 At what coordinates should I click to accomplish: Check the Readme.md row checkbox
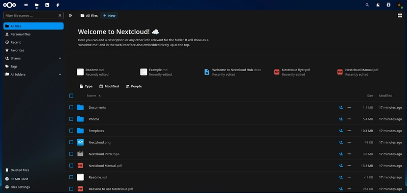pyautogui.click(x=71, y=177)
